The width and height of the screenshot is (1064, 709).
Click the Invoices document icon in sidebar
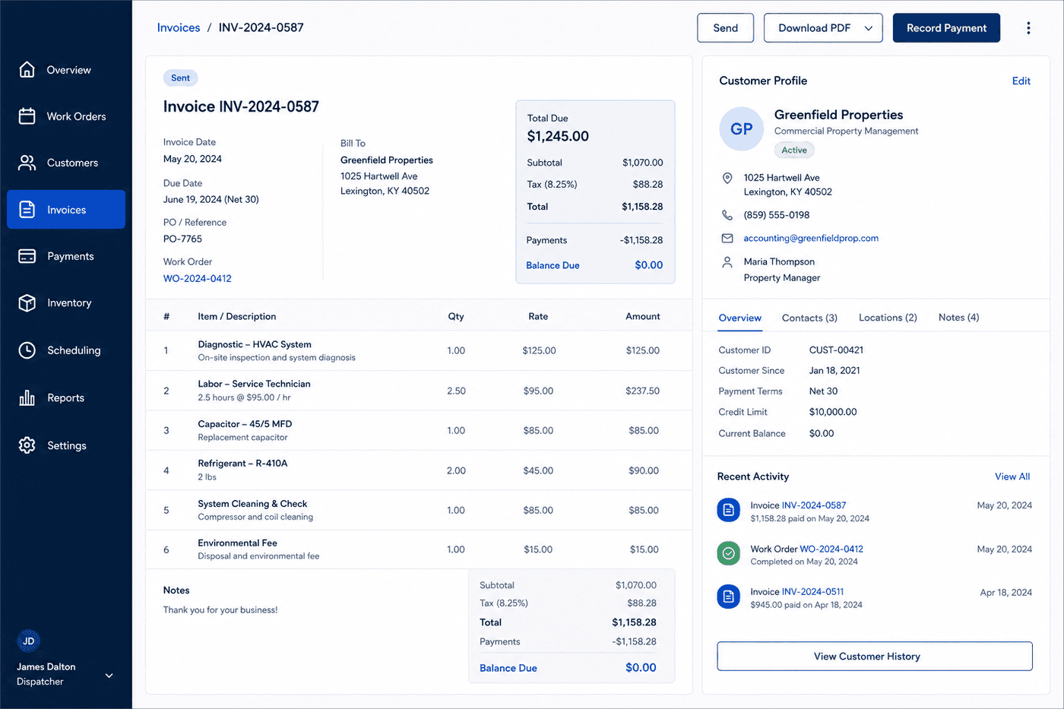point(27,210)
